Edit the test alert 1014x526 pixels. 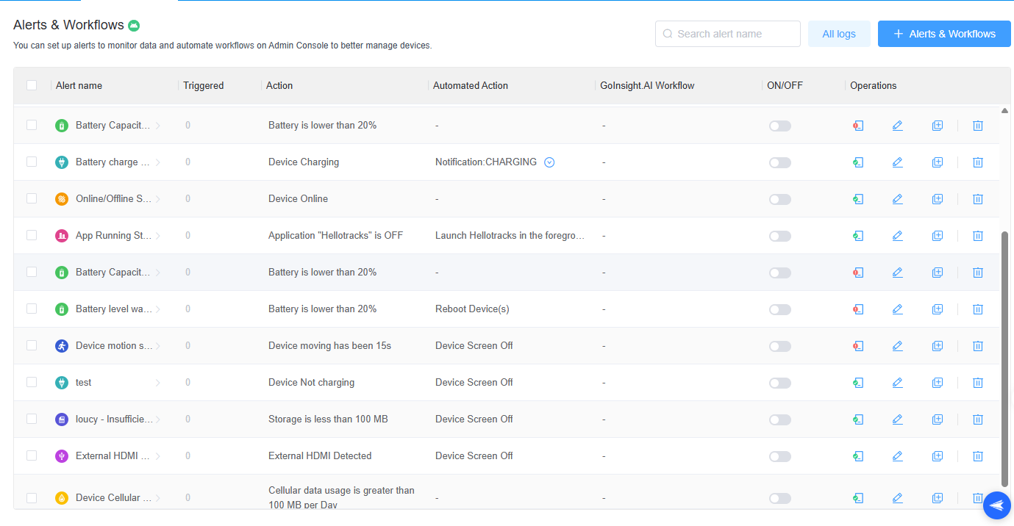click(x=897, y=383)
